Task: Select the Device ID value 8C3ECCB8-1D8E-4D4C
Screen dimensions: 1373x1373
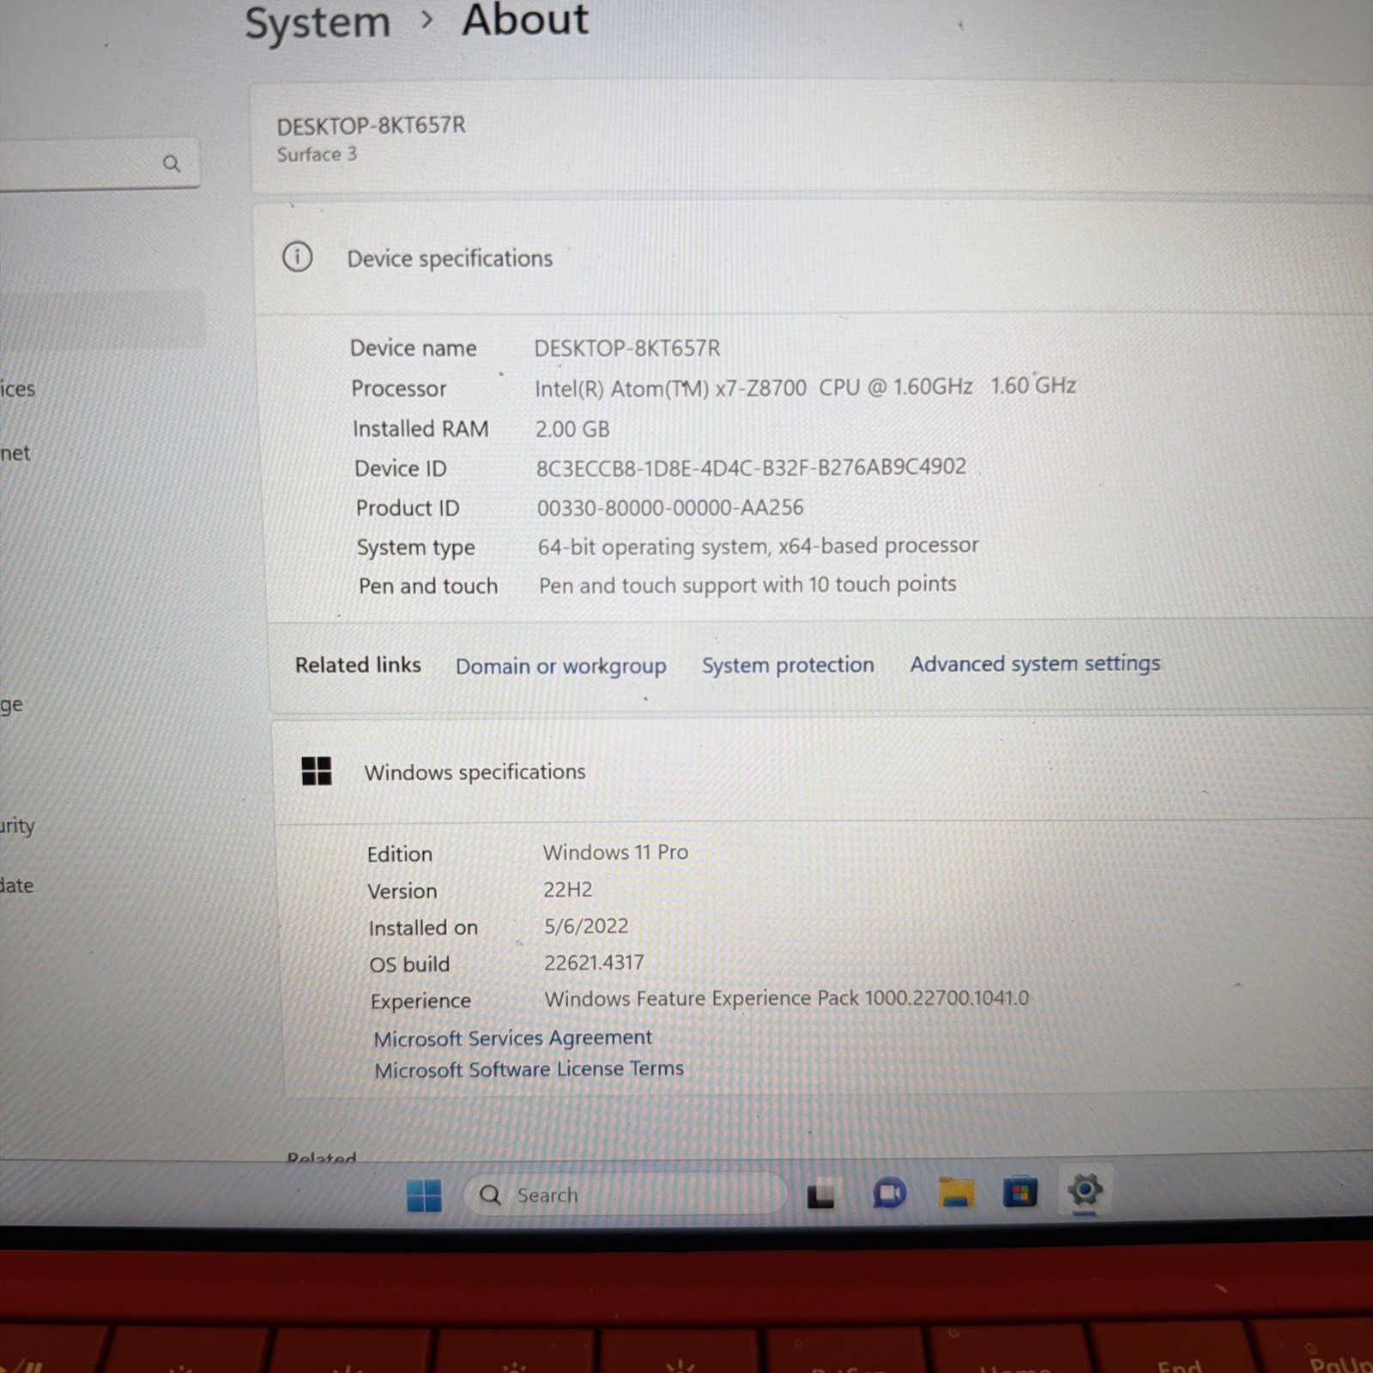Action: pyautogui.click(x=751, y=468)
